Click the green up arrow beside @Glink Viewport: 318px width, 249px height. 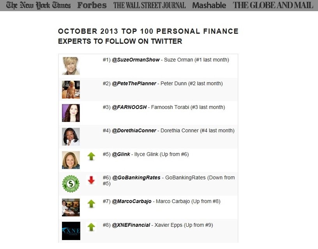coord(91,156)
